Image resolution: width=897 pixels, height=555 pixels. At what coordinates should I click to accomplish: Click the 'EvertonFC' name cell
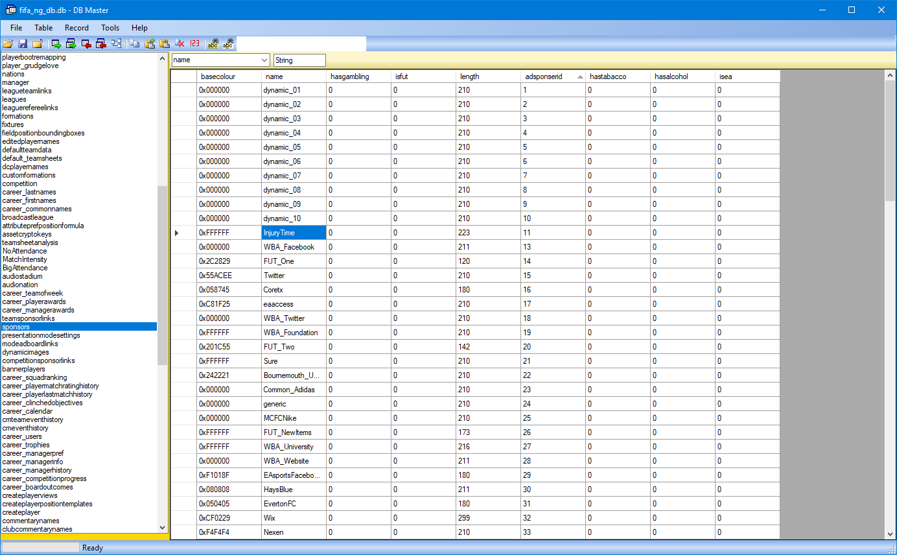294,504
